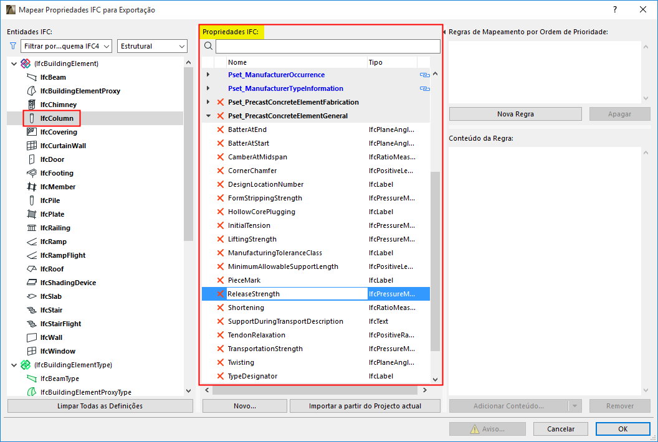Click the IfcPlate icon
This screenshot has height=442, width=658.
32,214
